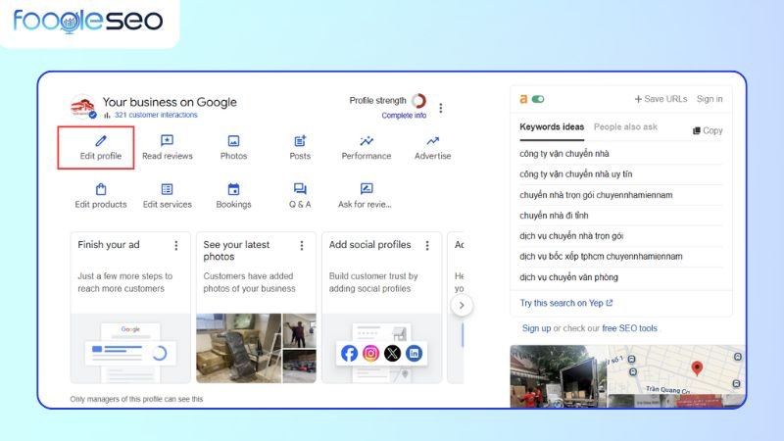This screenshot has height=441, width=784.
Task: Open options menu on Finish your ad card
Action: click(176, 245)
